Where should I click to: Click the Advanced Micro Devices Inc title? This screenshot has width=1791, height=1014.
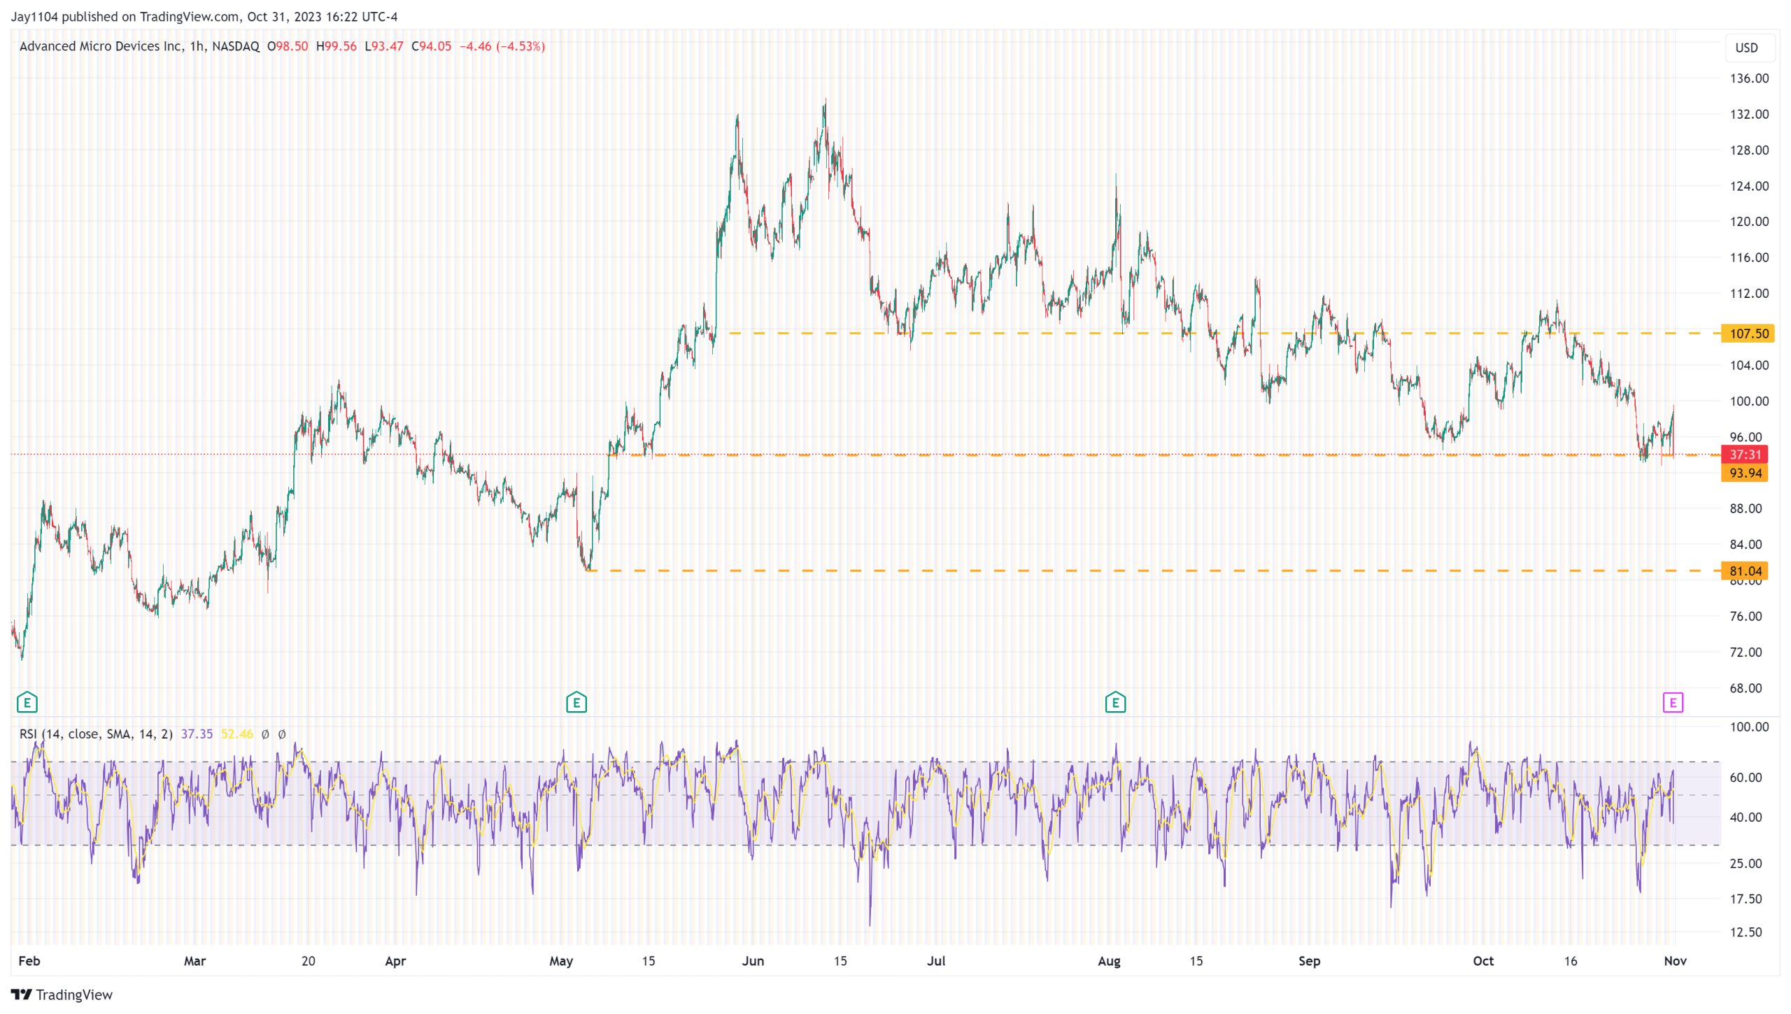click(101, 46)
